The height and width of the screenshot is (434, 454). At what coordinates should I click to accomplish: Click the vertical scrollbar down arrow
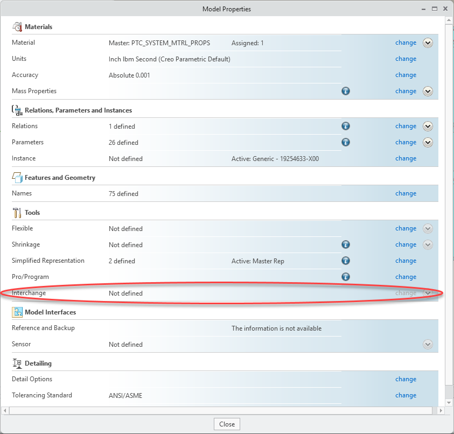[448, 401]
